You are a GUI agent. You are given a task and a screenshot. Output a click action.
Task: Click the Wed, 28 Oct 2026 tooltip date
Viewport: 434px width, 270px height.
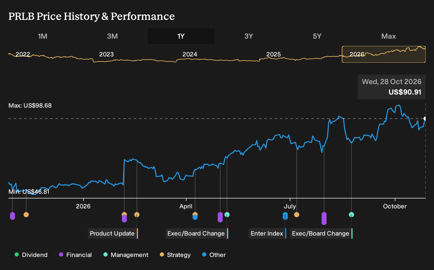pos(391,82)
